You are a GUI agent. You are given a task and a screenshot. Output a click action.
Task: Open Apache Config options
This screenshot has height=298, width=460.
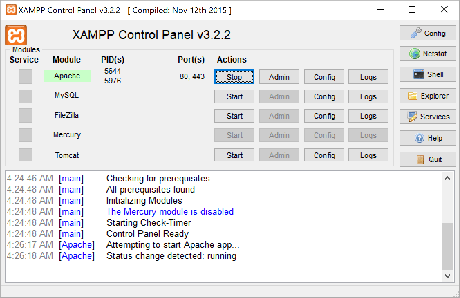(324, 77)
